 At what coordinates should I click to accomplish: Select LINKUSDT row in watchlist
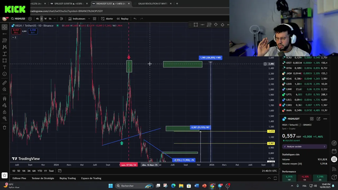click(x=305, y=89)
